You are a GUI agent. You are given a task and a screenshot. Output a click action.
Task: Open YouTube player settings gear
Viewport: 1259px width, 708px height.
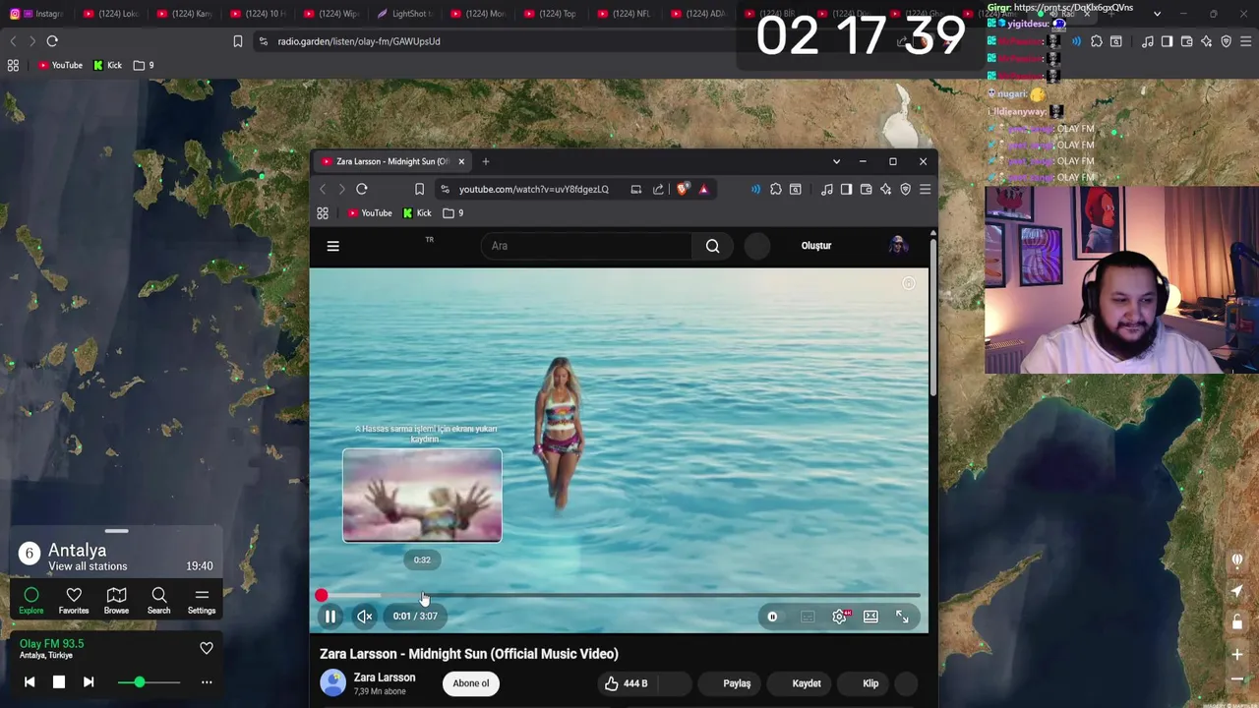(839, 617)
